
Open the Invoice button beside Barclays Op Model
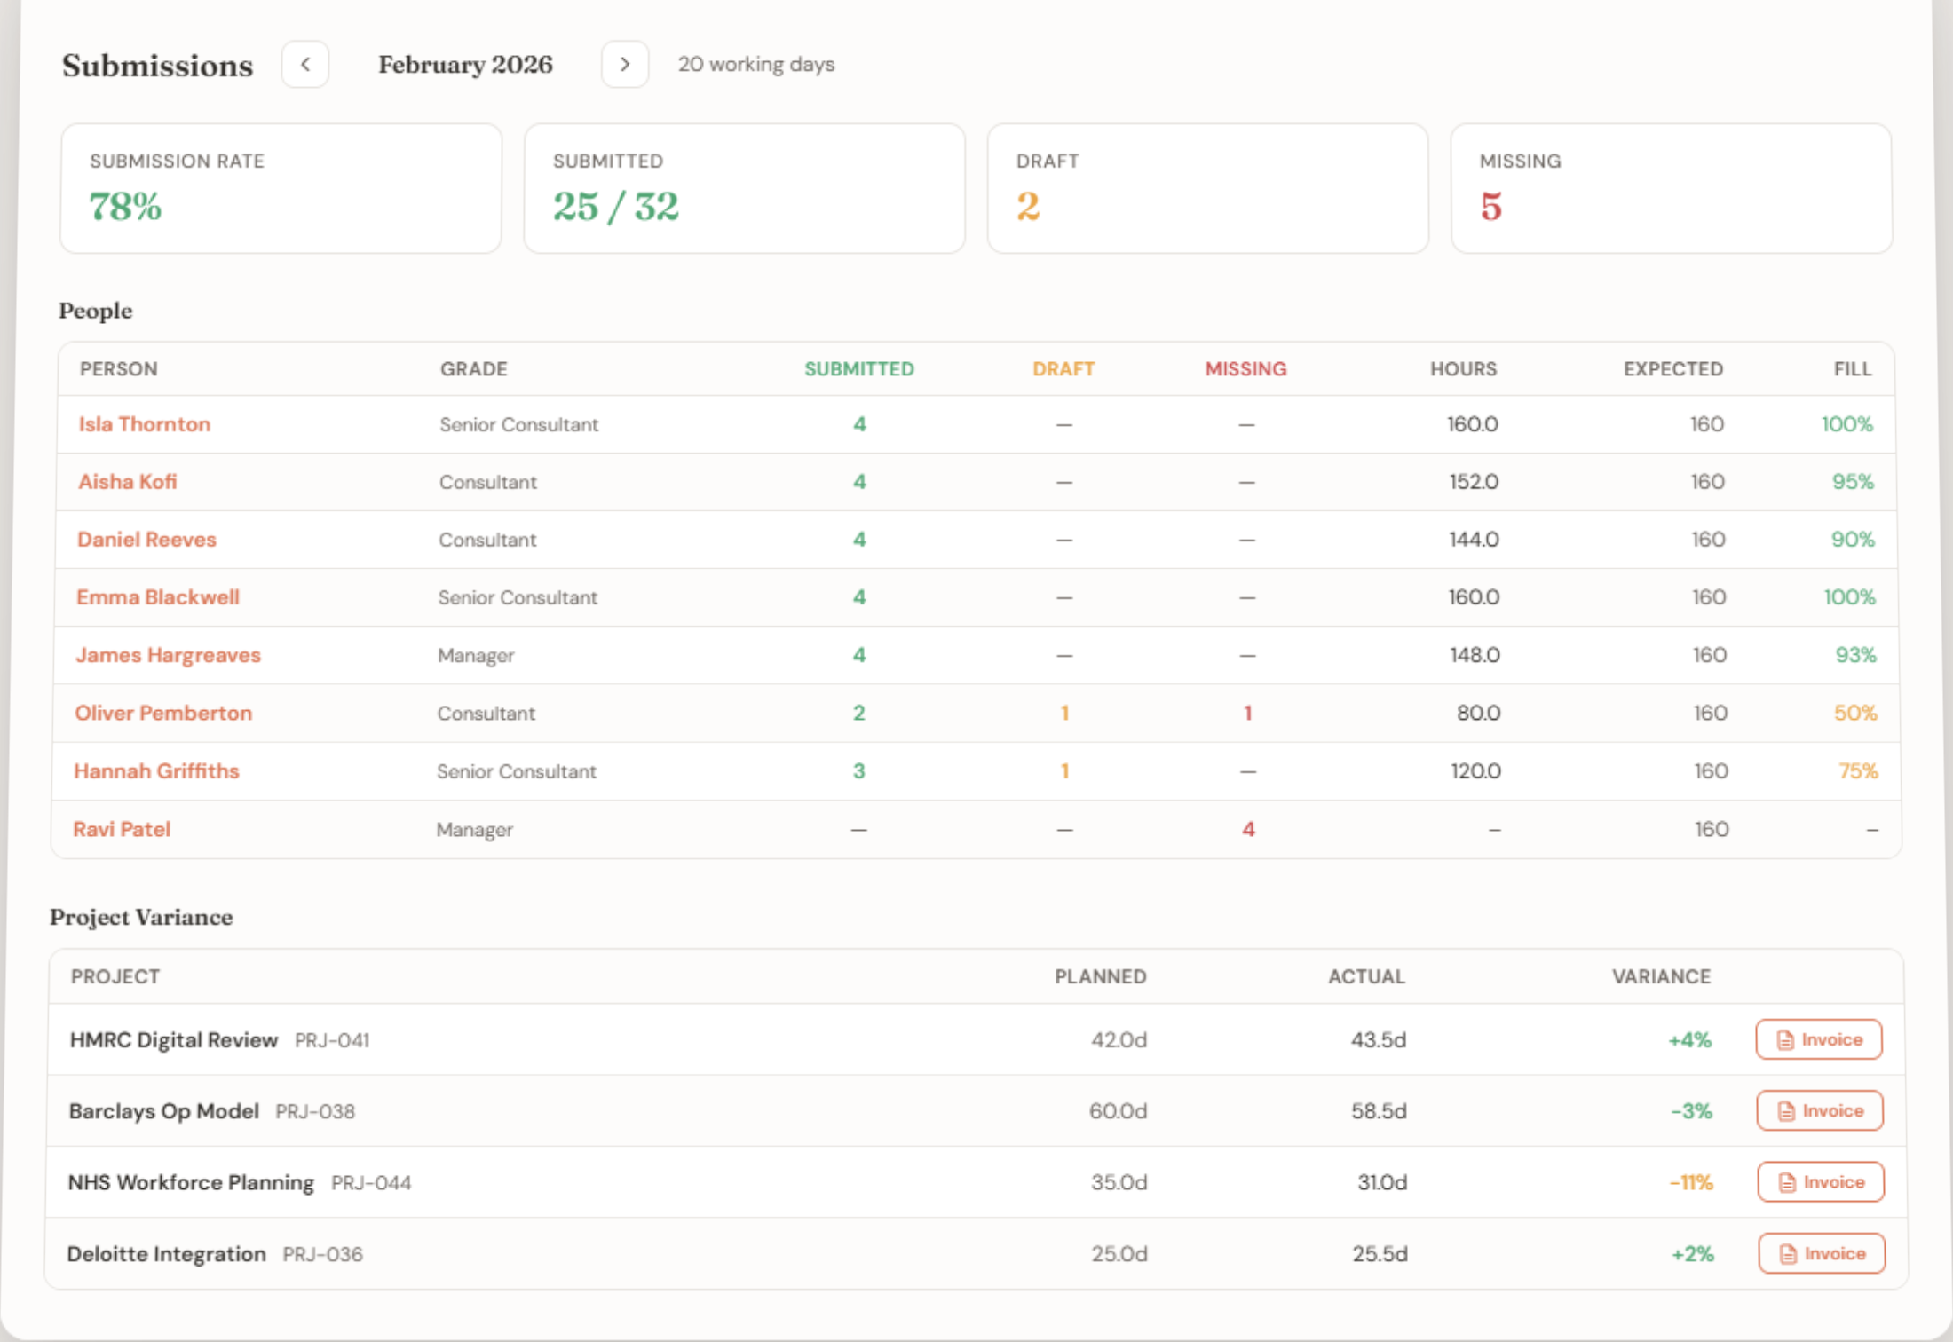tap(1818, 1110)
